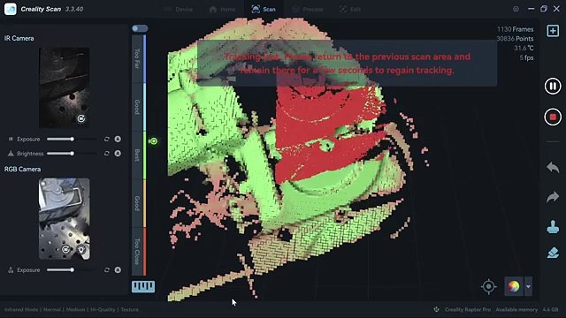Image resolution: width=566 pixels, height=318 pixels.
Task: Click the ruler icon below distance bar
Action: [143, 286]
